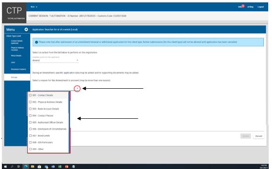
Task: Tick the 001 - Contact Details checkbox
Action: pyautogui.click(x=31, y=95)
